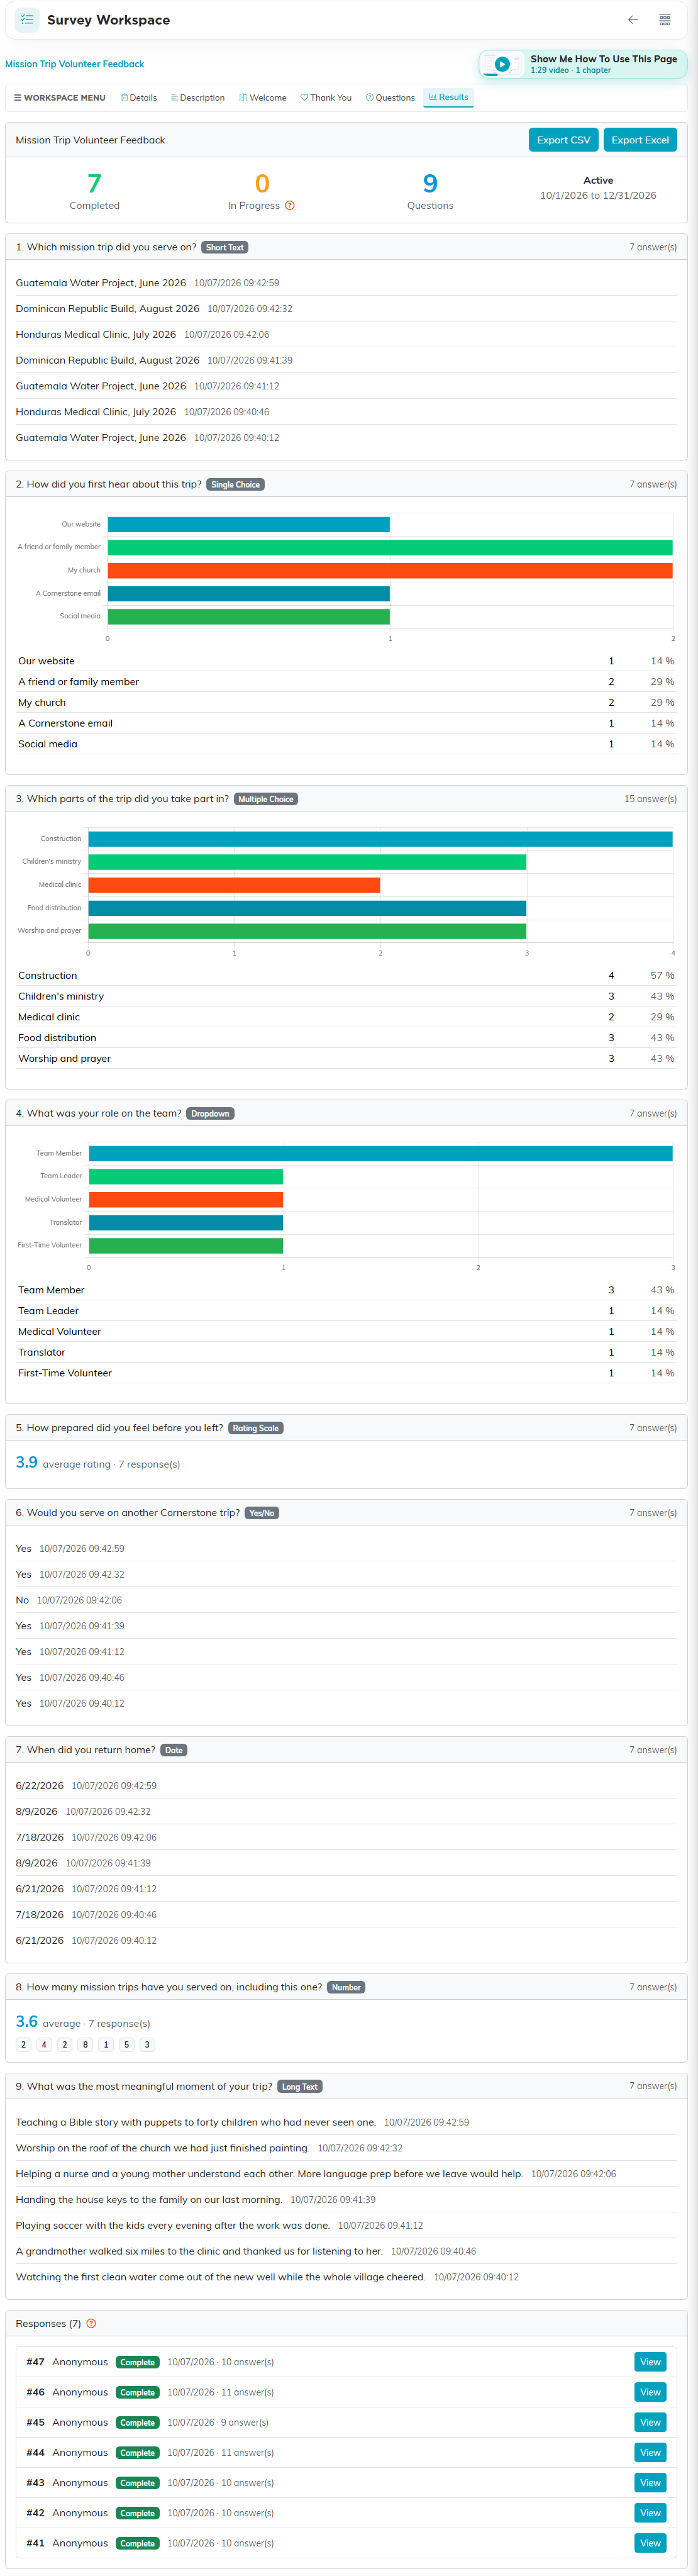
Task: Open the Thank You tab
Action: pyautogui.click(x=326, y=98)
